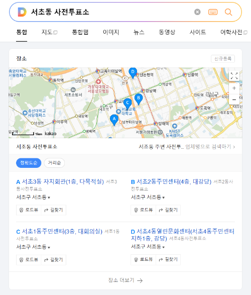Expand address 서초구 서초동 under result B
The height and width of the screenshot is (295, 251).
[148, 197]
